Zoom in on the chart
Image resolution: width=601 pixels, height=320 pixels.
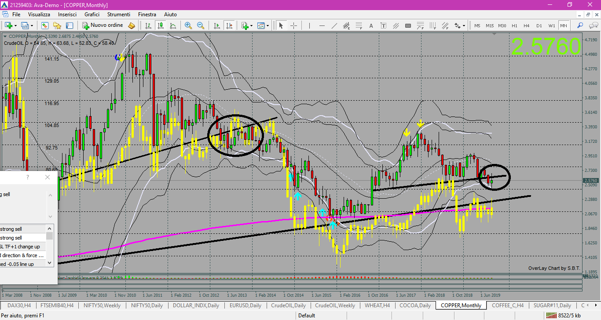(188, 25)
